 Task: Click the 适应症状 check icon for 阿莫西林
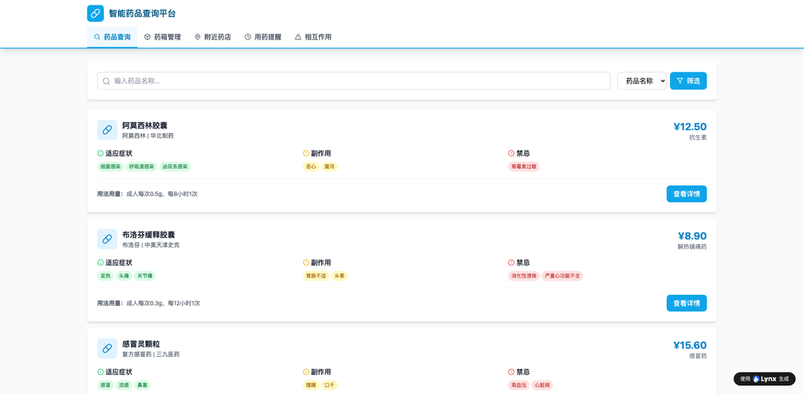coord(101,154)
